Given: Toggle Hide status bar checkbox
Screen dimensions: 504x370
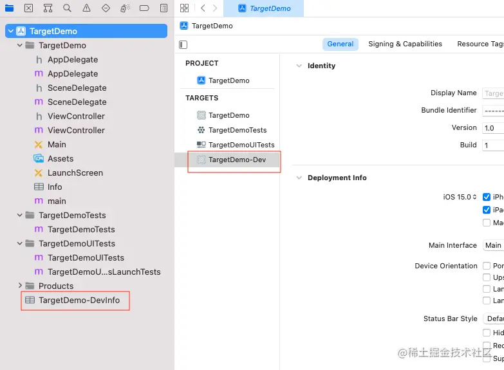Looking at the screenshot, I should pyautogui.click(x=487, y=333).
